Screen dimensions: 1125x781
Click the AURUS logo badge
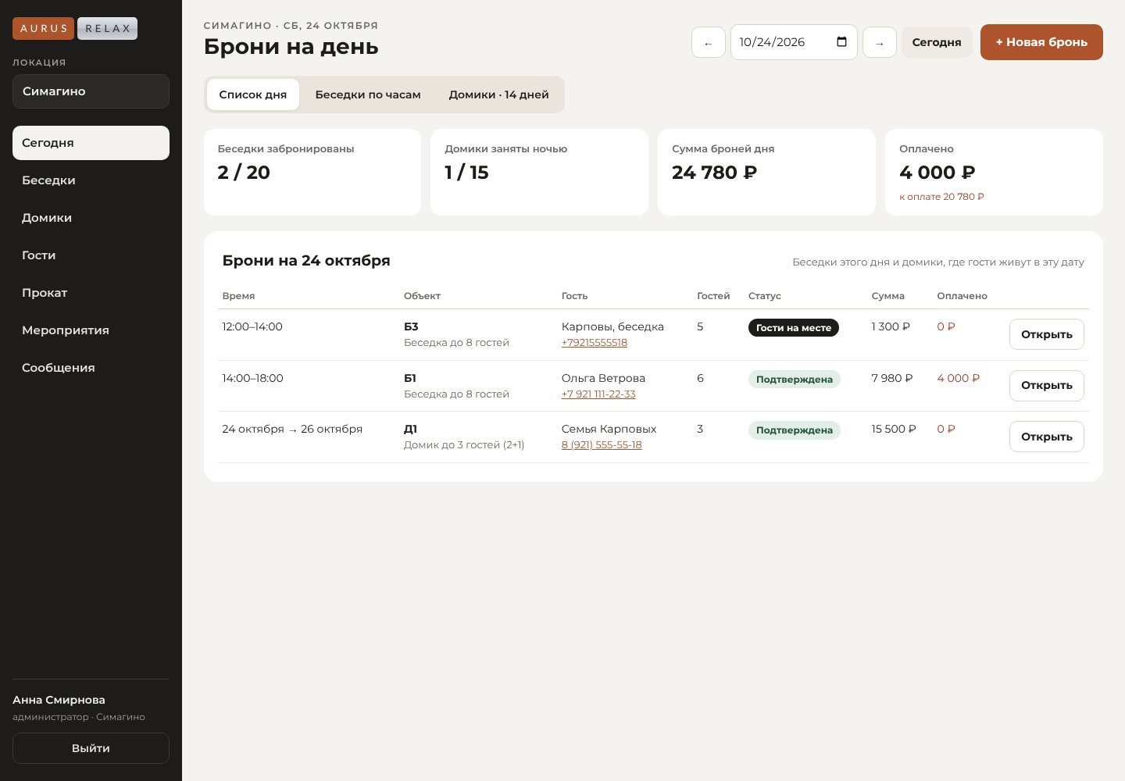tap(44, 28)
